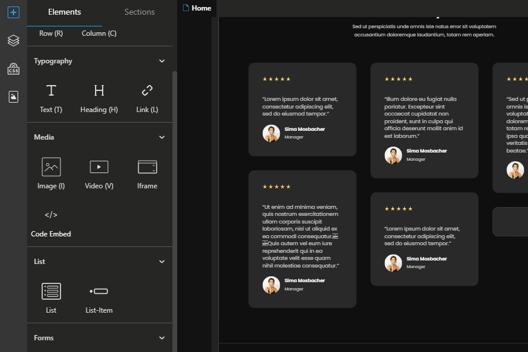Open the Layers panel from the sidebar
528x352 pixels.
coord(13,40)
